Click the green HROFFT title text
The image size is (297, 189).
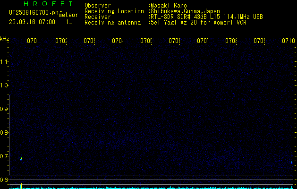coord(48,4)
